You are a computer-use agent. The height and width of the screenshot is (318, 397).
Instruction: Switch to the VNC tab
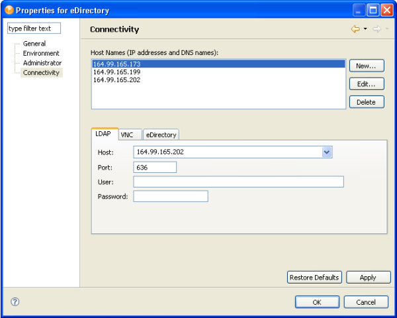pos(130,134)
